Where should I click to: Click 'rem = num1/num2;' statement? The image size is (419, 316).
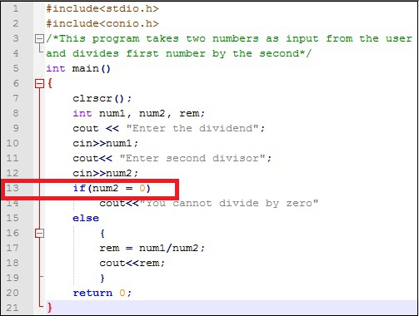point(152,248)
